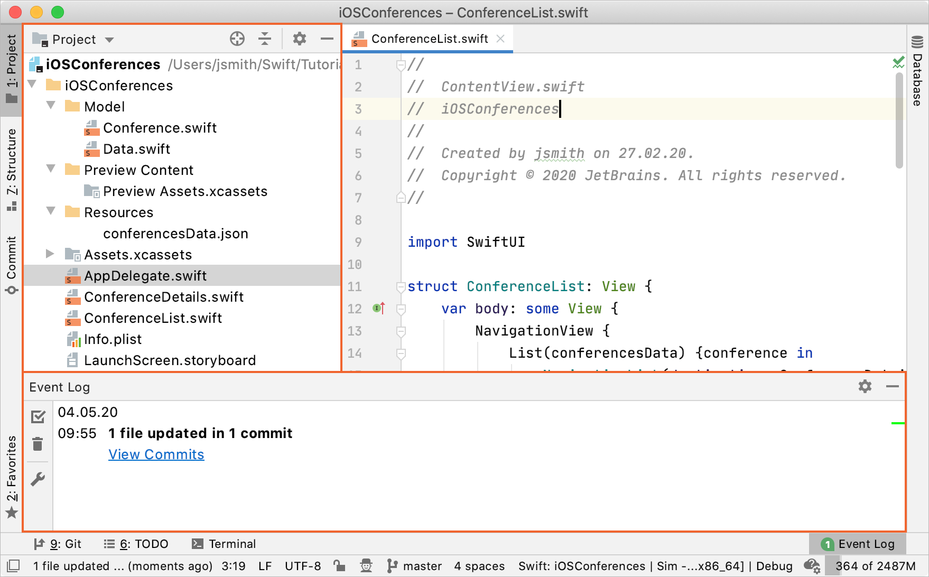Change the LF line separator

(265, 566)
